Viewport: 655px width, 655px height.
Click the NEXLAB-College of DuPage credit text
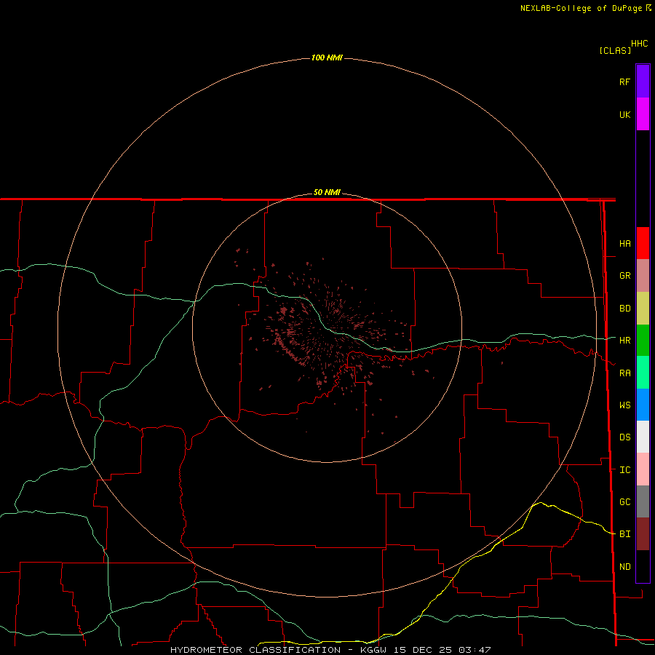[x=581, y=8]
